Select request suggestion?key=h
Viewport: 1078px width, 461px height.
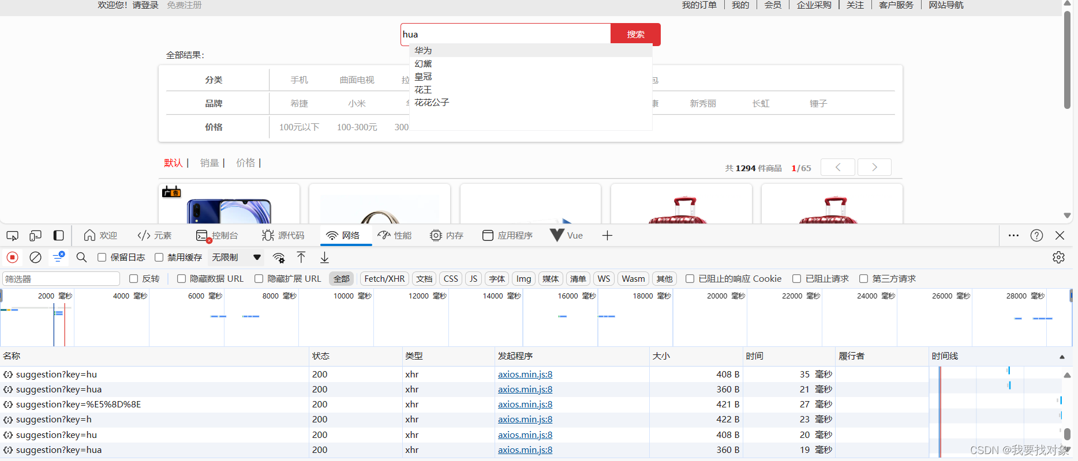click(x=54, y=420)
